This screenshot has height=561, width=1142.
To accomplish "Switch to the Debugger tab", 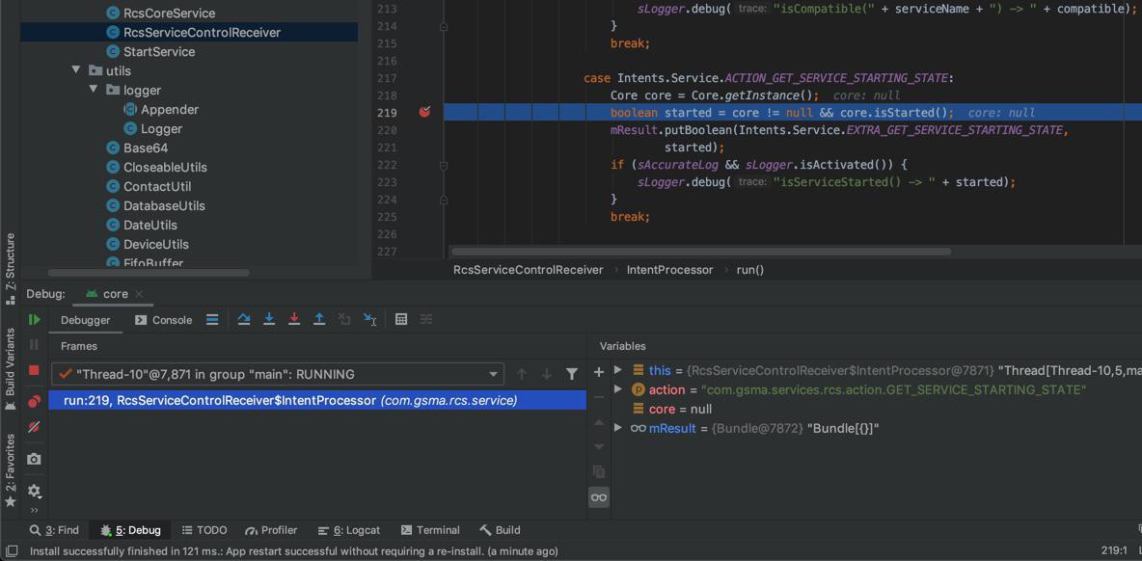I will 85,320.
